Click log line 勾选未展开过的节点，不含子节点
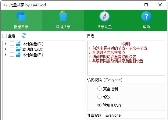This screenshot has width=168, height=120. point(118,48)
